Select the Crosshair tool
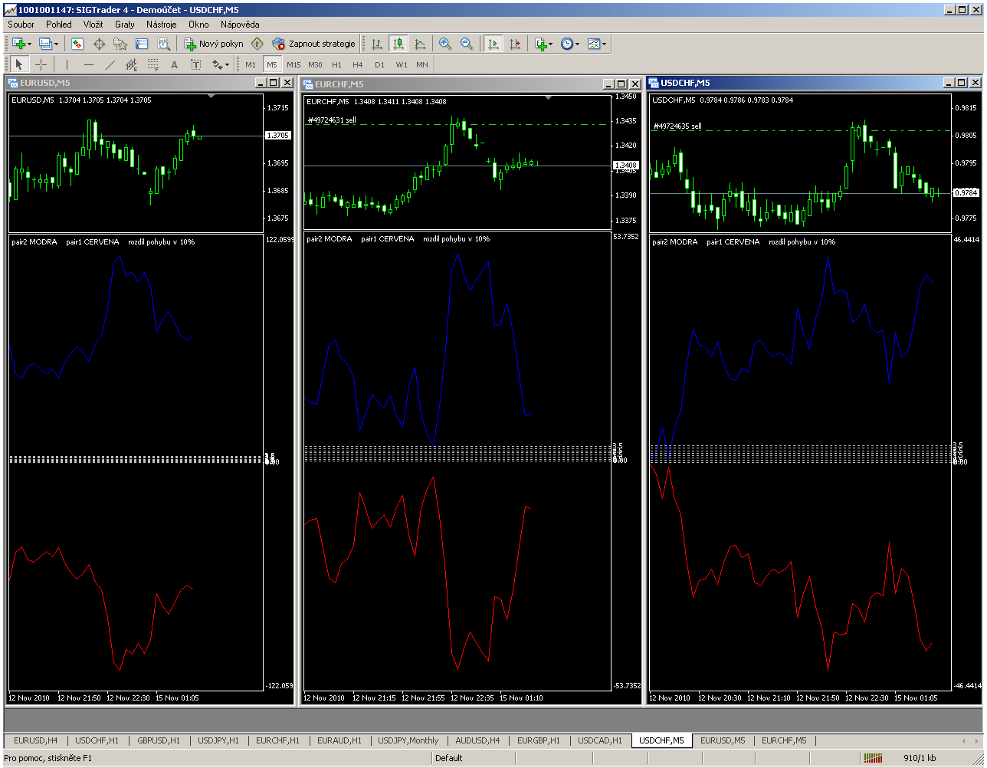Screen dimensions: 987x768 41,64
